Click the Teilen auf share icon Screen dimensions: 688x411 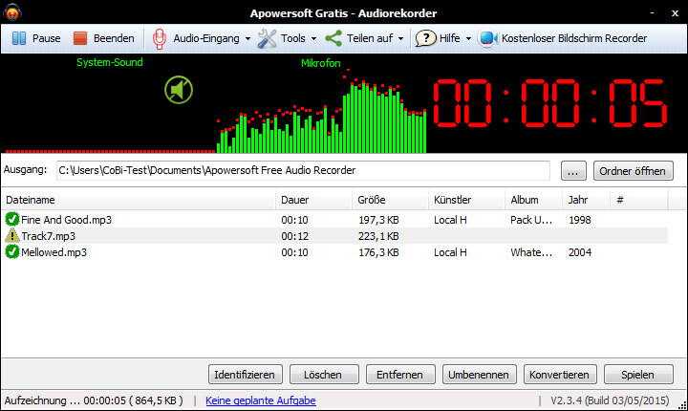pos(333,38)
